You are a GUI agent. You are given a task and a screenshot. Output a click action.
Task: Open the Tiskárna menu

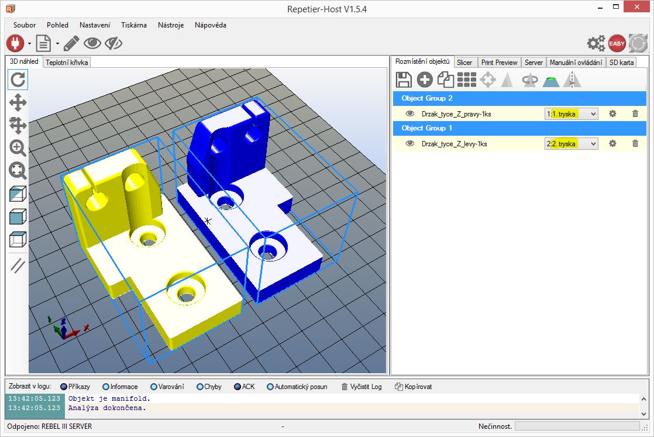tap(133, 25)
